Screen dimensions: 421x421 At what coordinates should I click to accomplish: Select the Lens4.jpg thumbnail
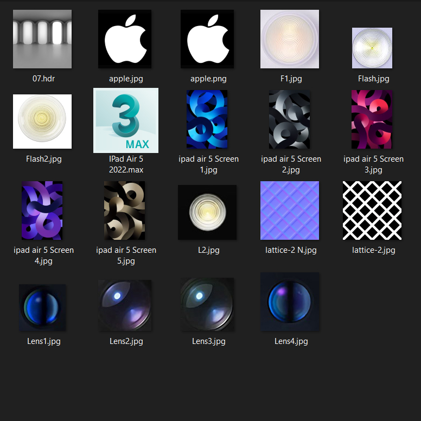tap(290, 302)
